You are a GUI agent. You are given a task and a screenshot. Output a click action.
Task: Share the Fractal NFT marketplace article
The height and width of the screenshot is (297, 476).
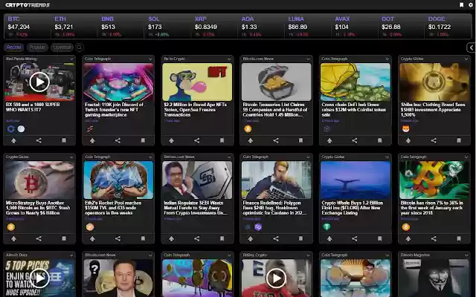pos(118,140)
